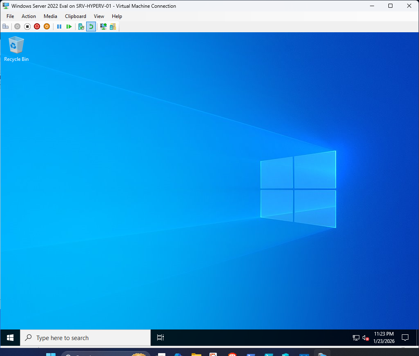Pause the virtual machine via toolbar
The image size is (419, 356).
tap(59, 26)
